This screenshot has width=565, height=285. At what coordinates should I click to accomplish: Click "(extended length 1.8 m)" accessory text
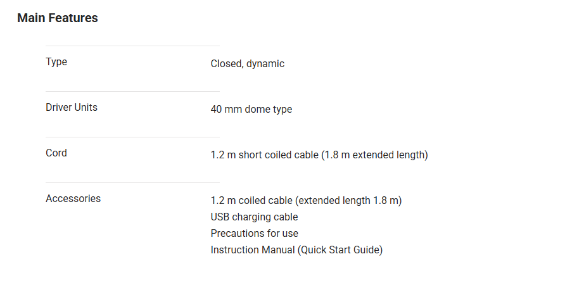pos(349,201)
